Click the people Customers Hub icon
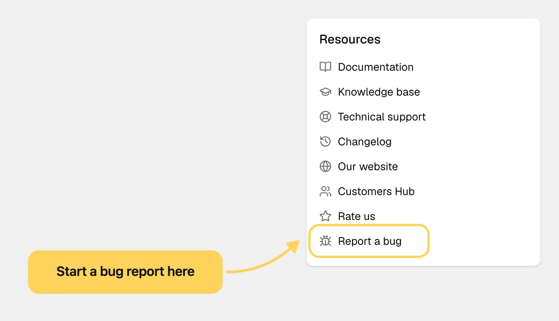The image size is (559, 321). tap(325, 191)
